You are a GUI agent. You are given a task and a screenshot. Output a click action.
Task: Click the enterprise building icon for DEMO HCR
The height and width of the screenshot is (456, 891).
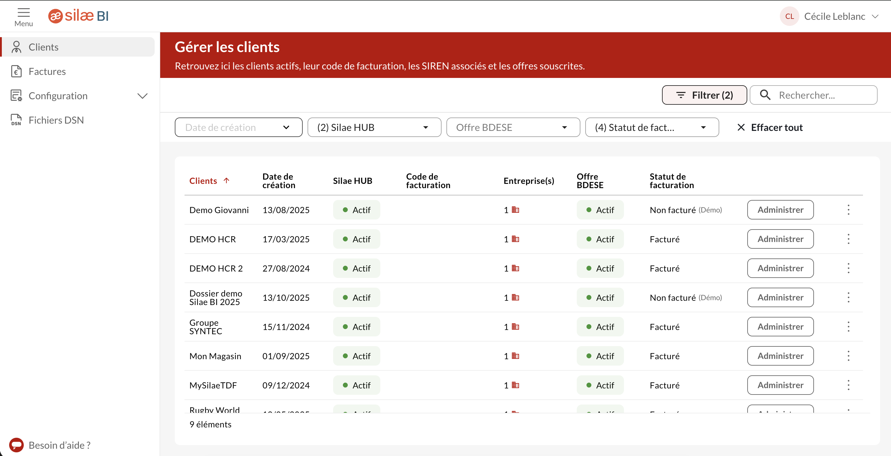point(515,239)
